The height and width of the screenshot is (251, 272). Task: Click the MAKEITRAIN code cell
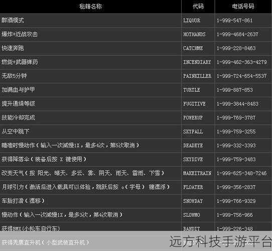(197, 173)
